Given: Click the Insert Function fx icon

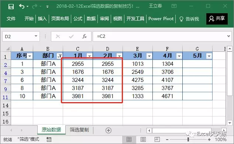Looking at the screenshot, I should click(85, 36).
